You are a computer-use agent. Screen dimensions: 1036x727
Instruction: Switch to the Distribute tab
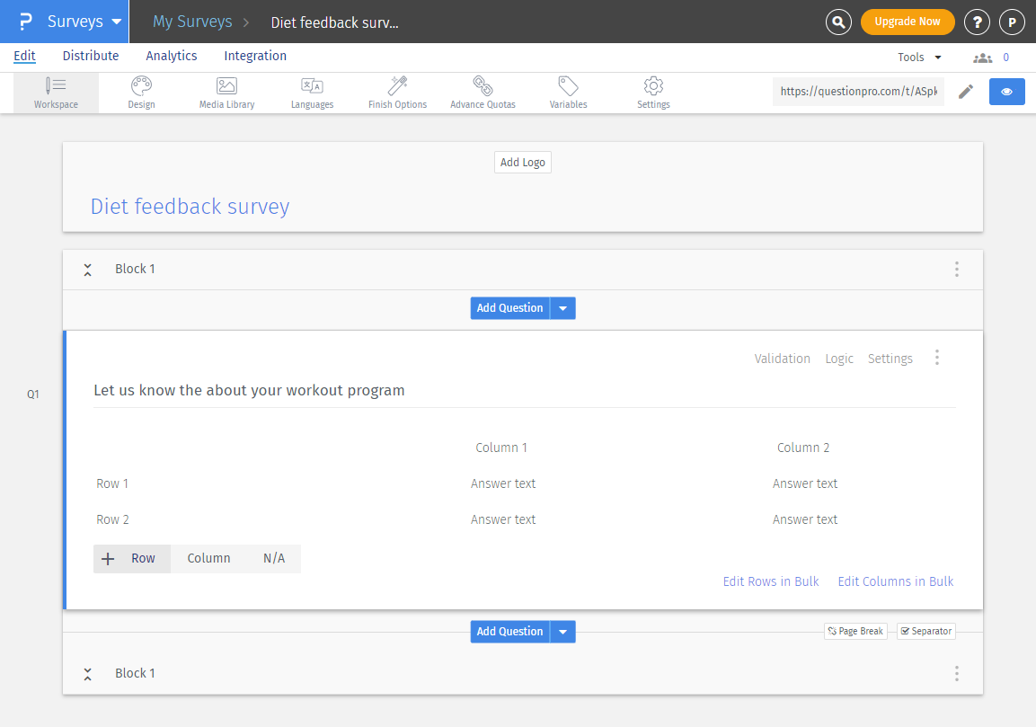click(91, 56)
